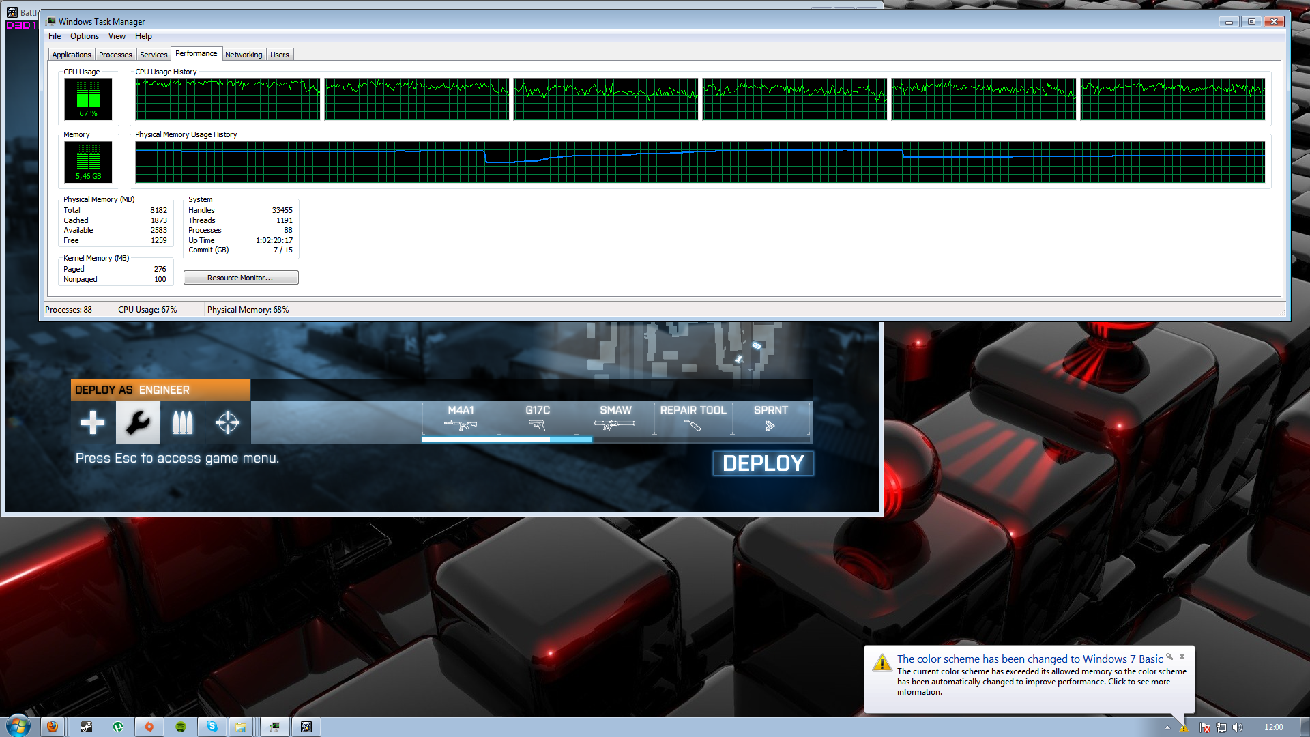
Task: Click the Kernel Memory Paged value 276
Action: pyautogui.click(x=160, y=269)
